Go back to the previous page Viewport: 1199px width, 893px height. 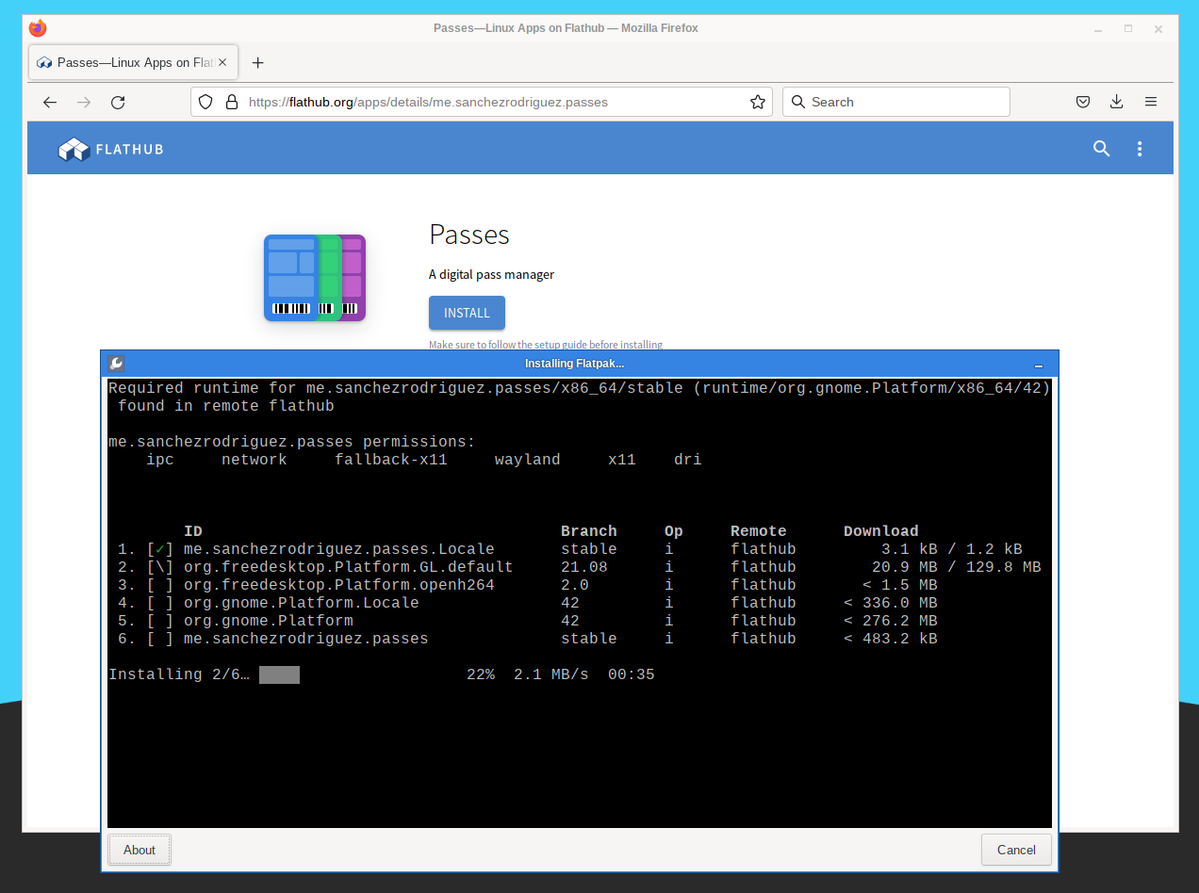pos(50,102)
